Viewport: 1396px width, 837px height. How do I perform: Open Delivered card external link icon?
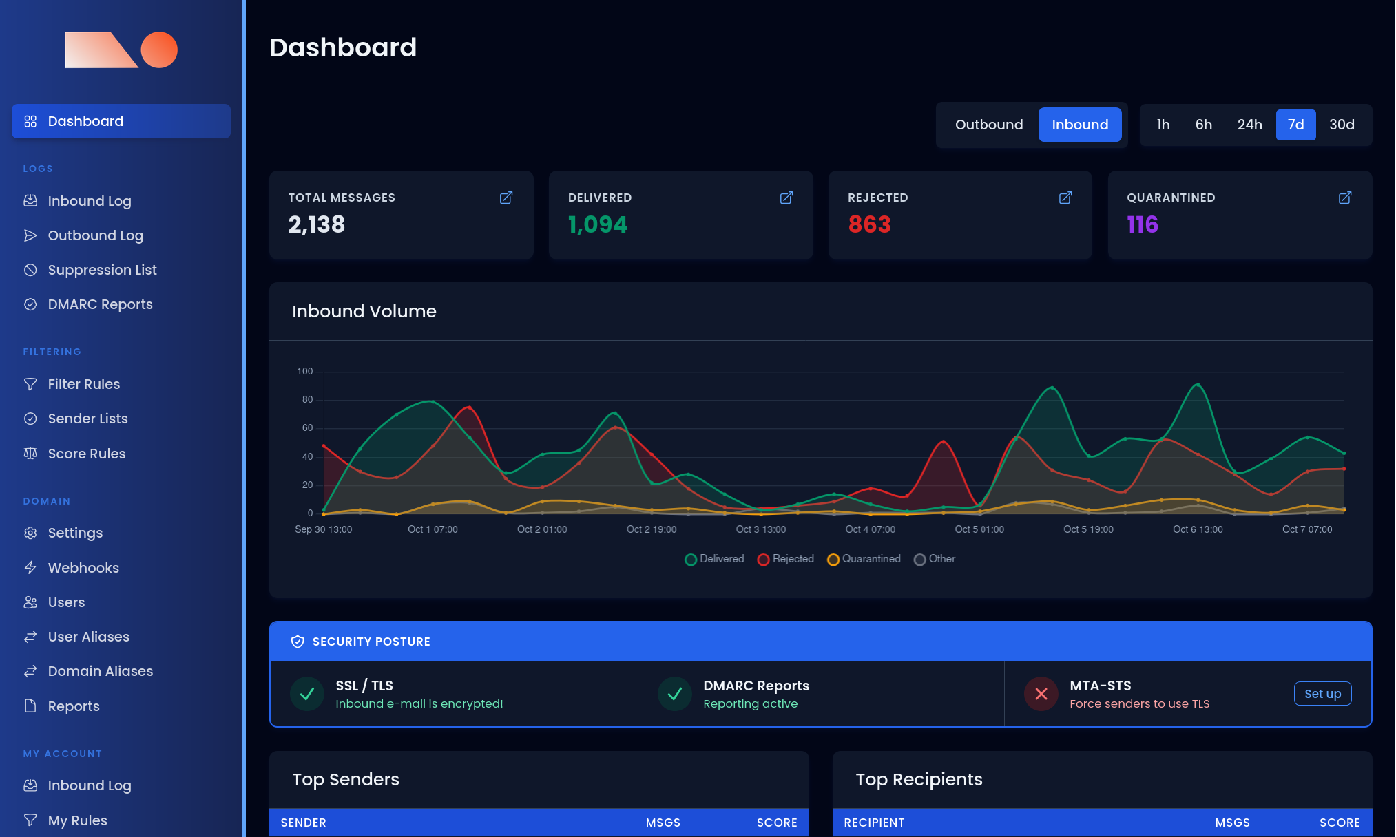click(786, 198)
